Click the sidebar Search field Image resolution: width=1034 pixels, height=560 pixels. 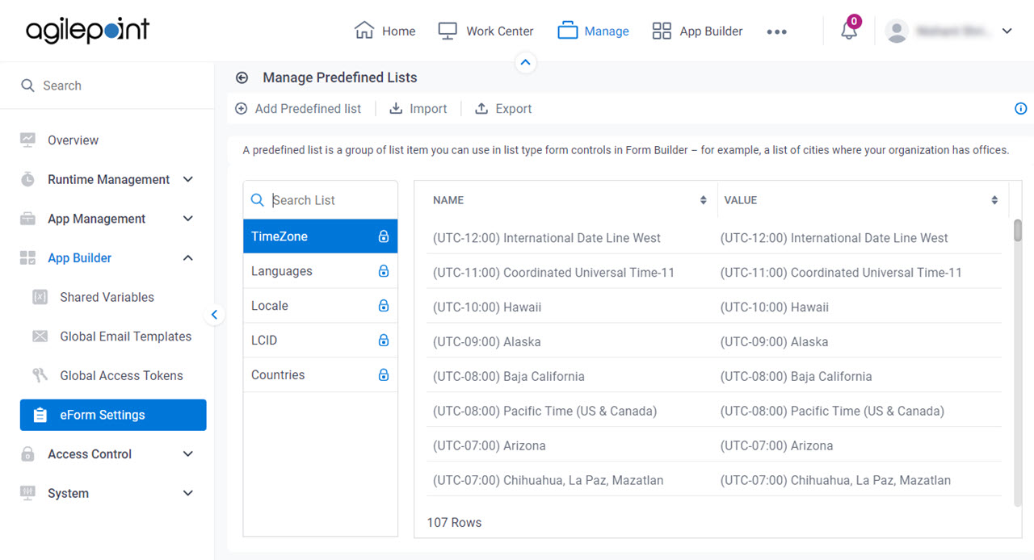(107, 86)
